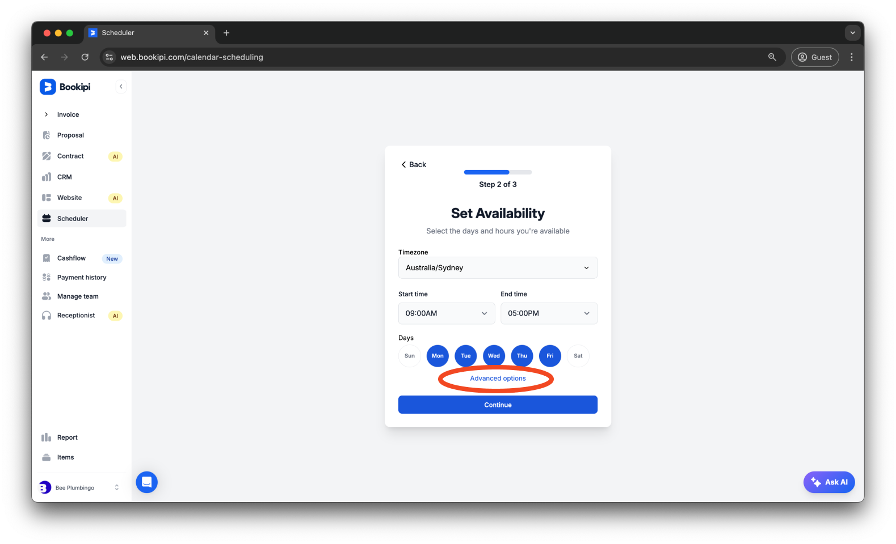Toggle Saturday availability
Viewport: 896px width, 544px height.
[578, 356]
